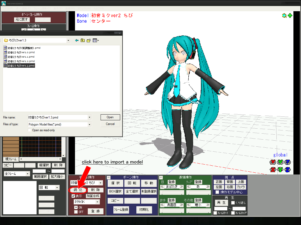Click next arrow for まばたき eye morph
This screenshot has width=301, height=225.
pyautogui.click(x=181, y=187)
